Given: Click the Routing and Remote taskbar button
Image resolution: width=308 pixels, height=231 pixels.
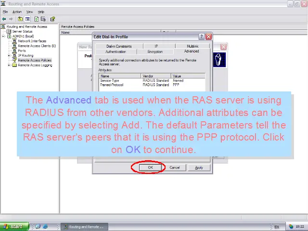Looking at the screenshot, I should pos(85,227).
